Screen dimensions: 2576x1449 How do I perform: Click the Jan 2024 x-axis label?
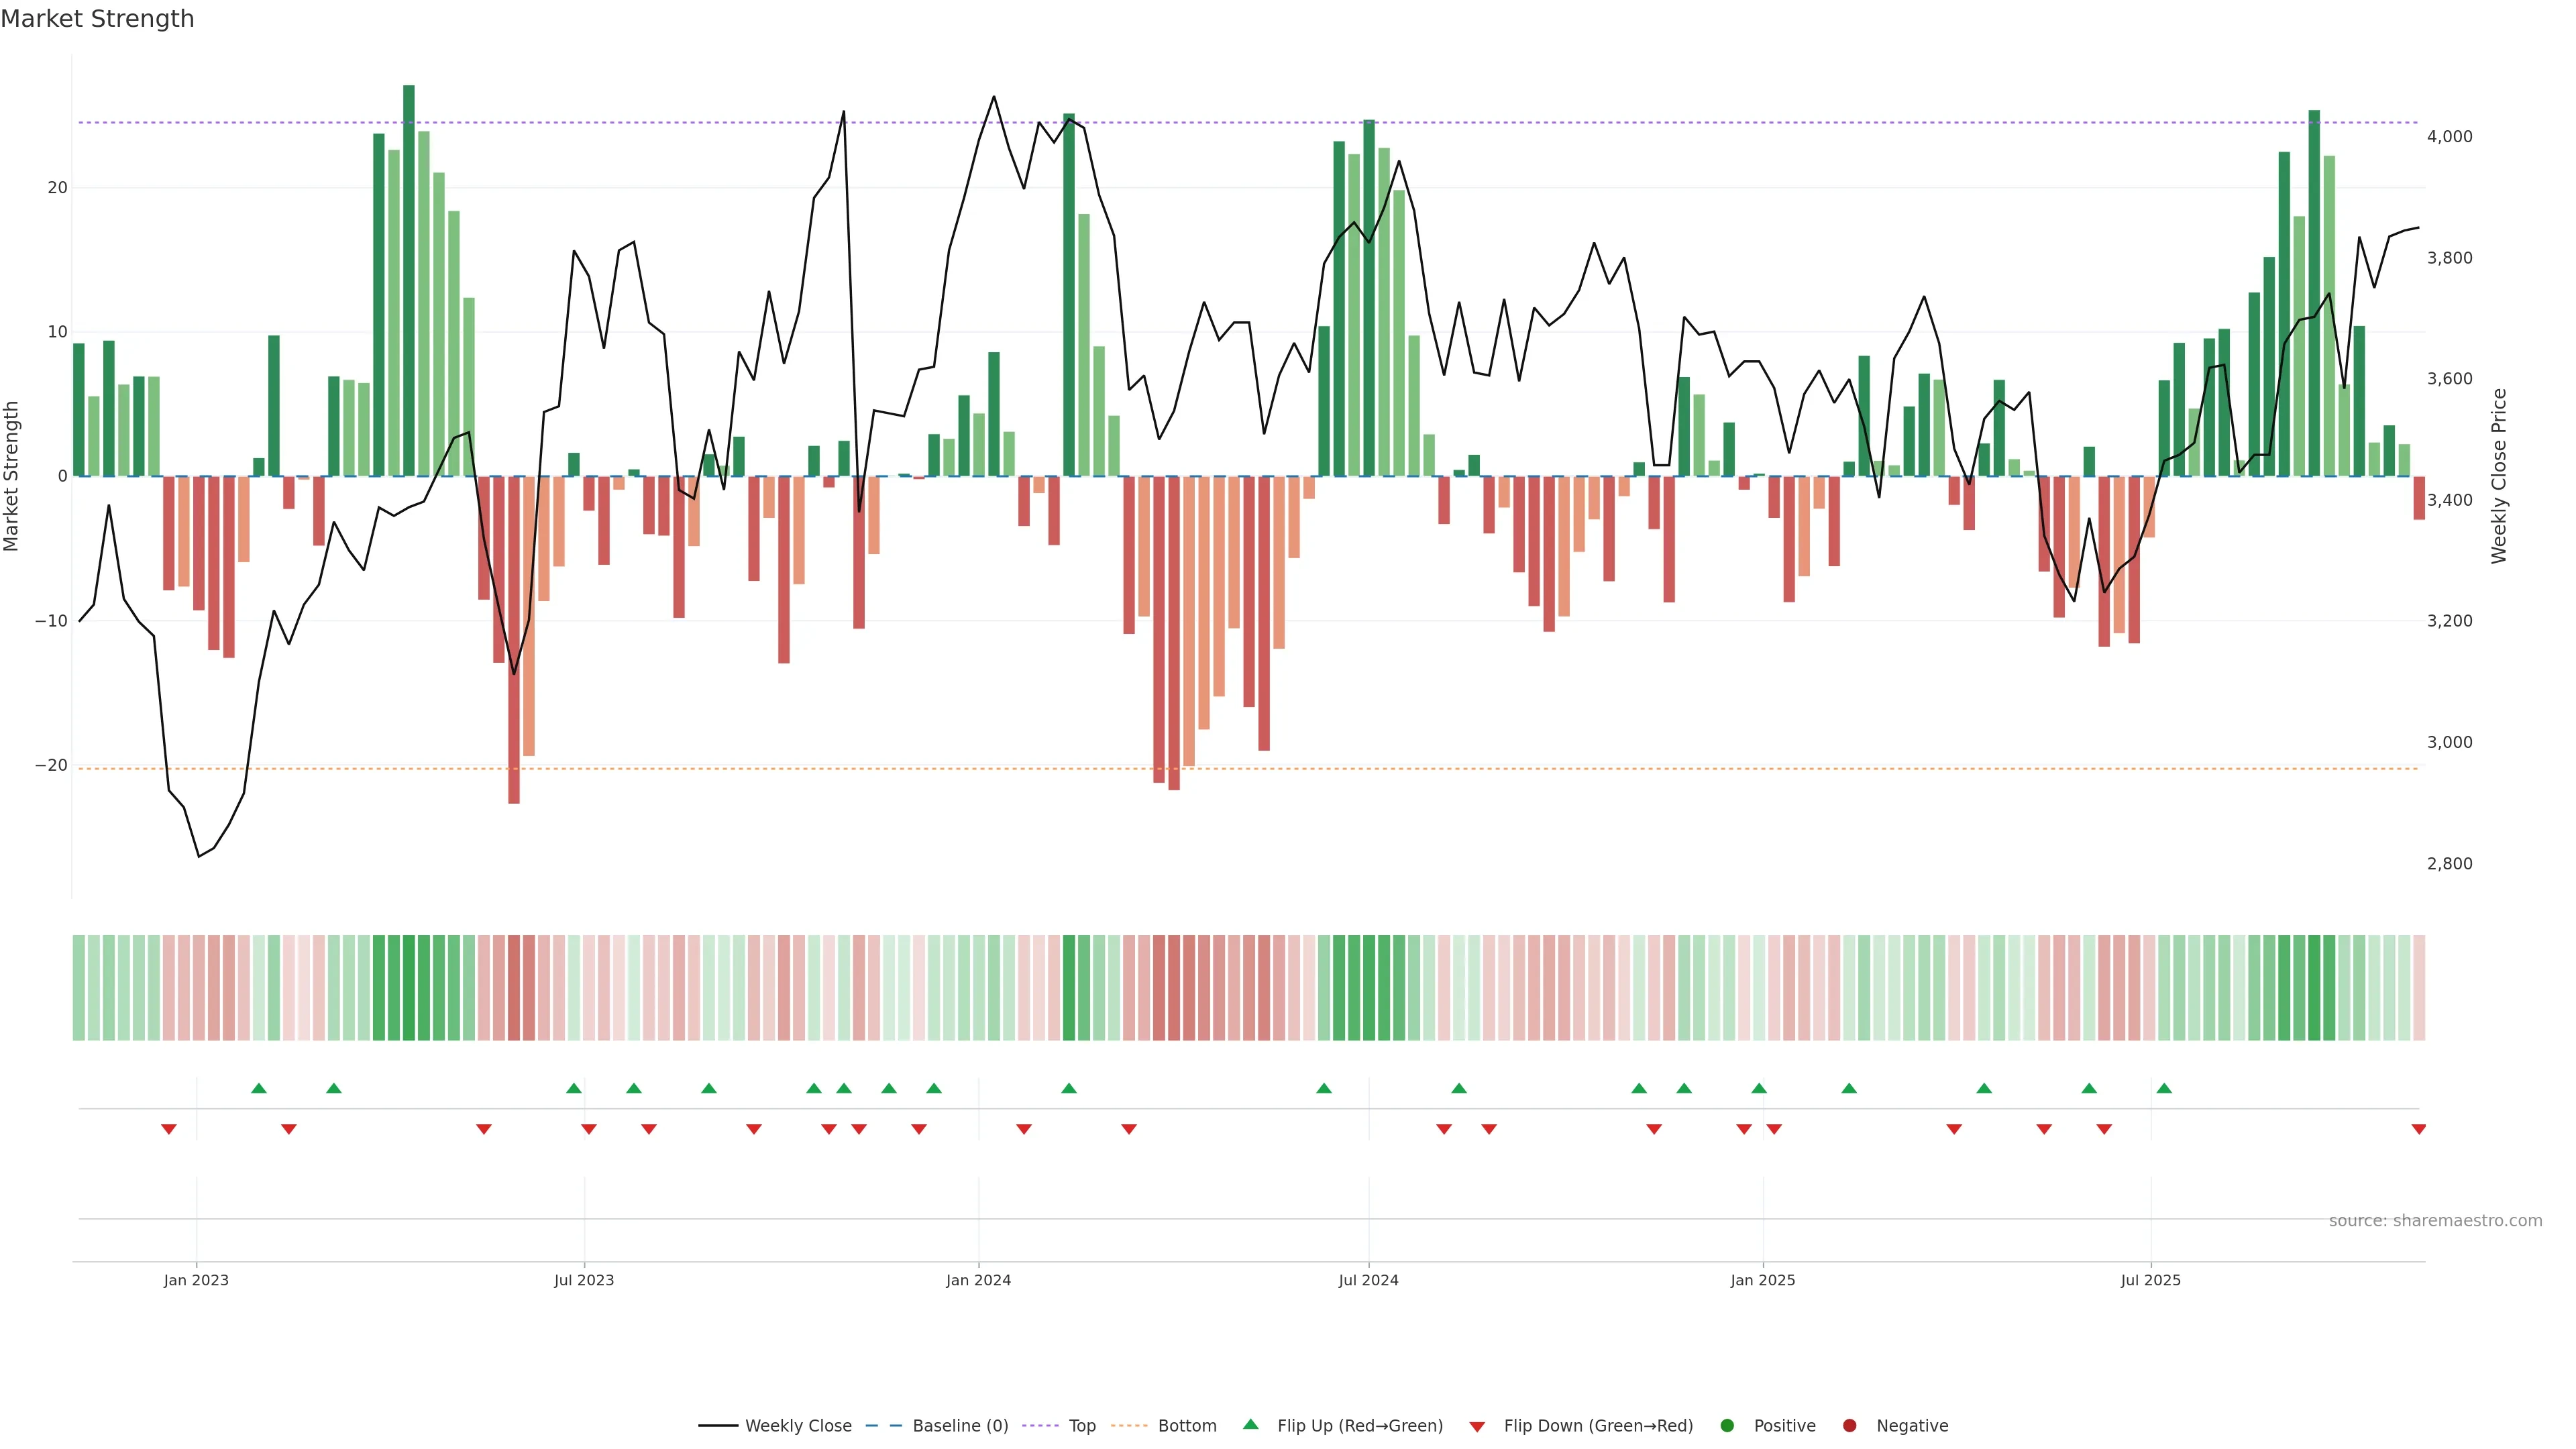[x=978, y=1280]
